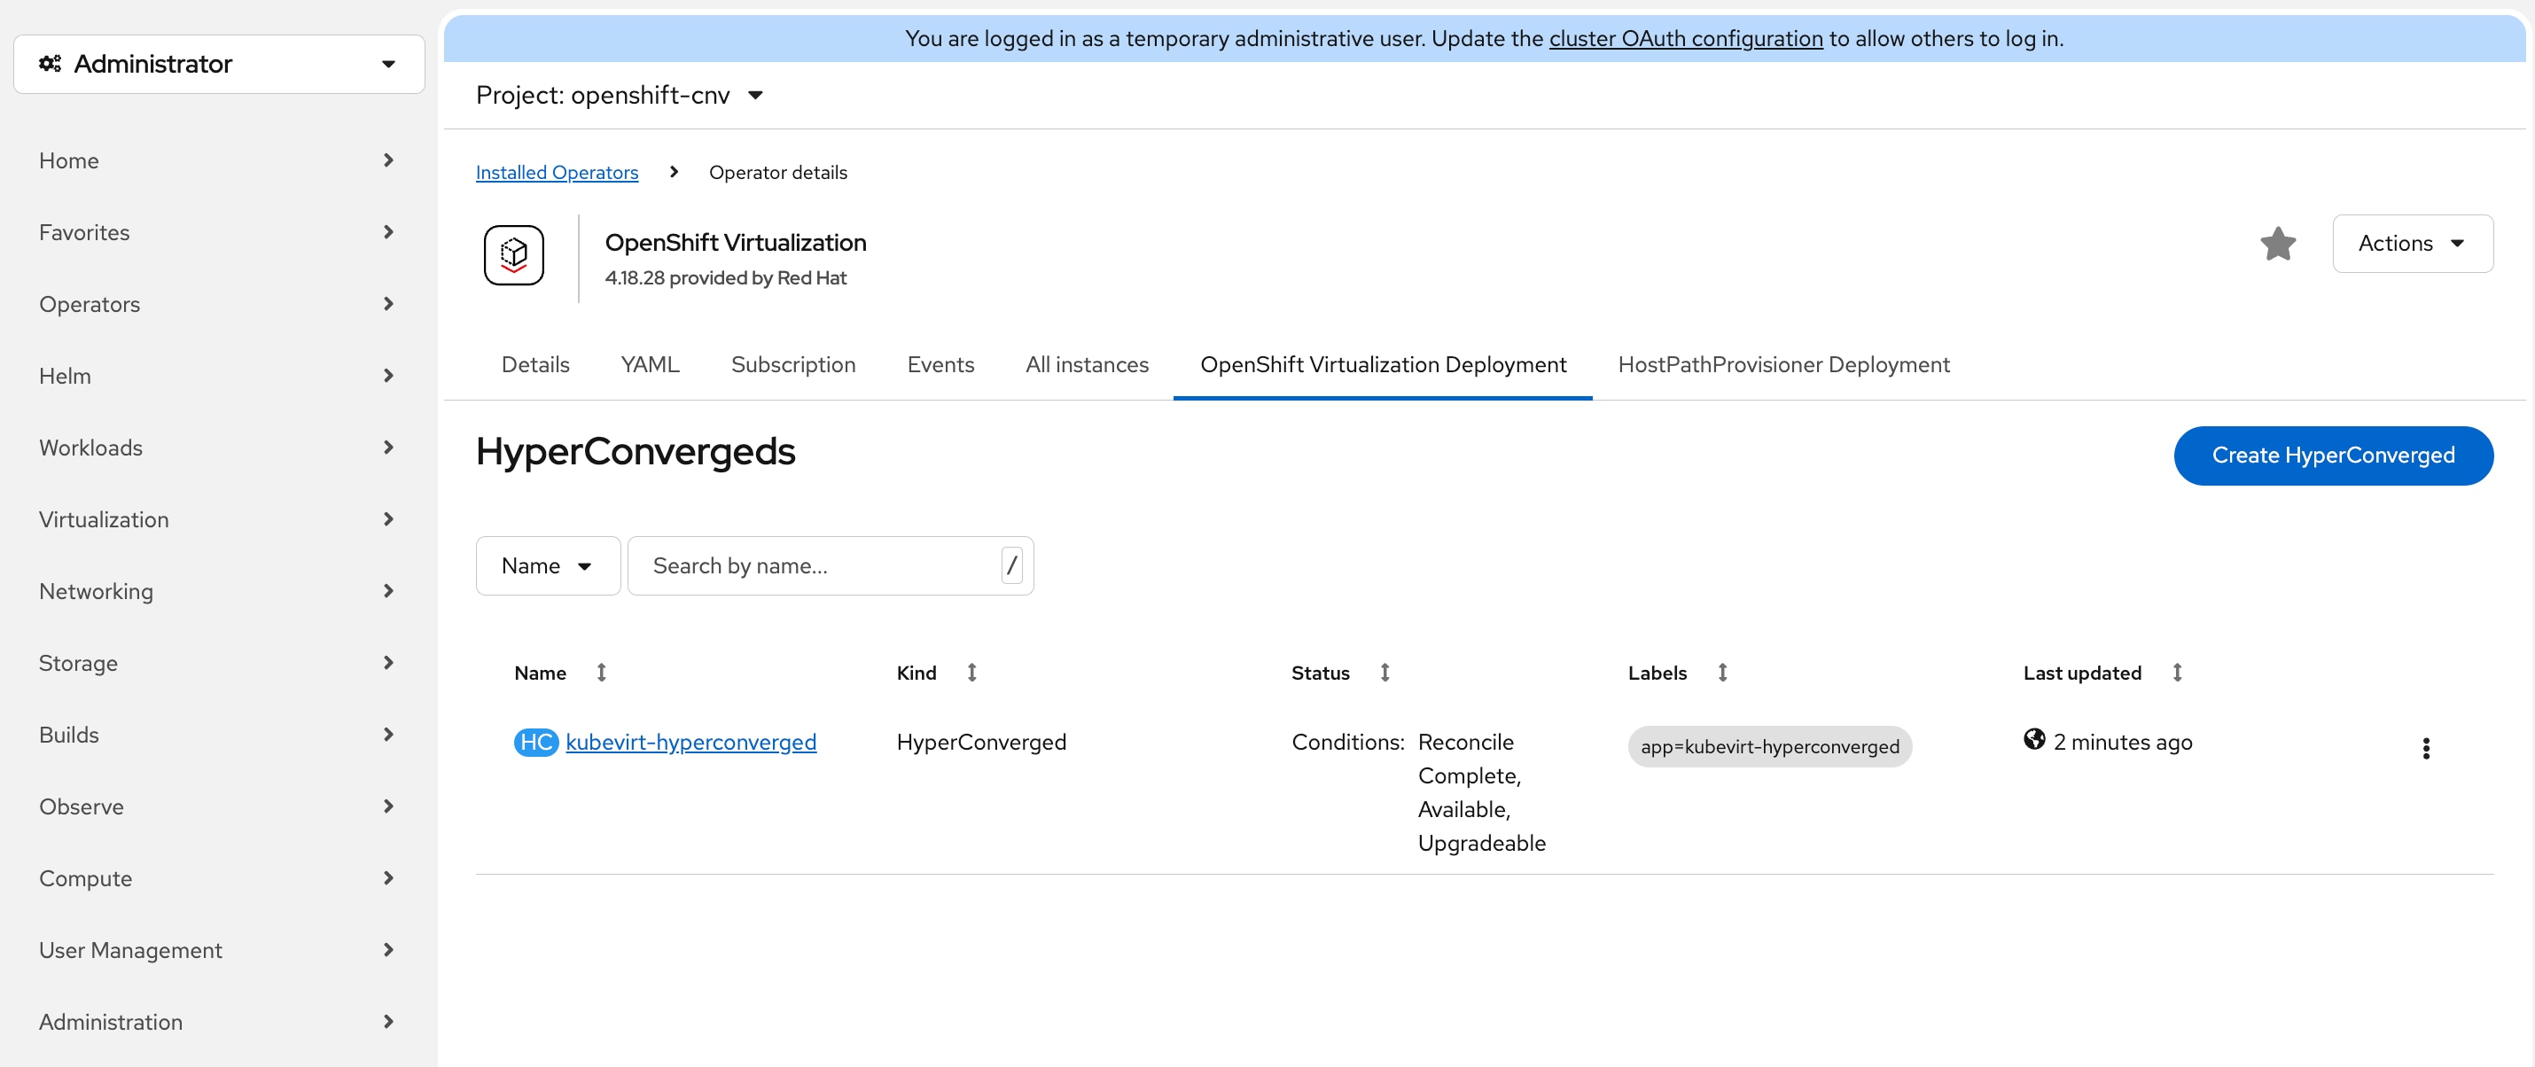This screenshot has width=2535, height=1067.
Task: Click the '2 minutes ago' timestamp
Action: (2123, 742)
